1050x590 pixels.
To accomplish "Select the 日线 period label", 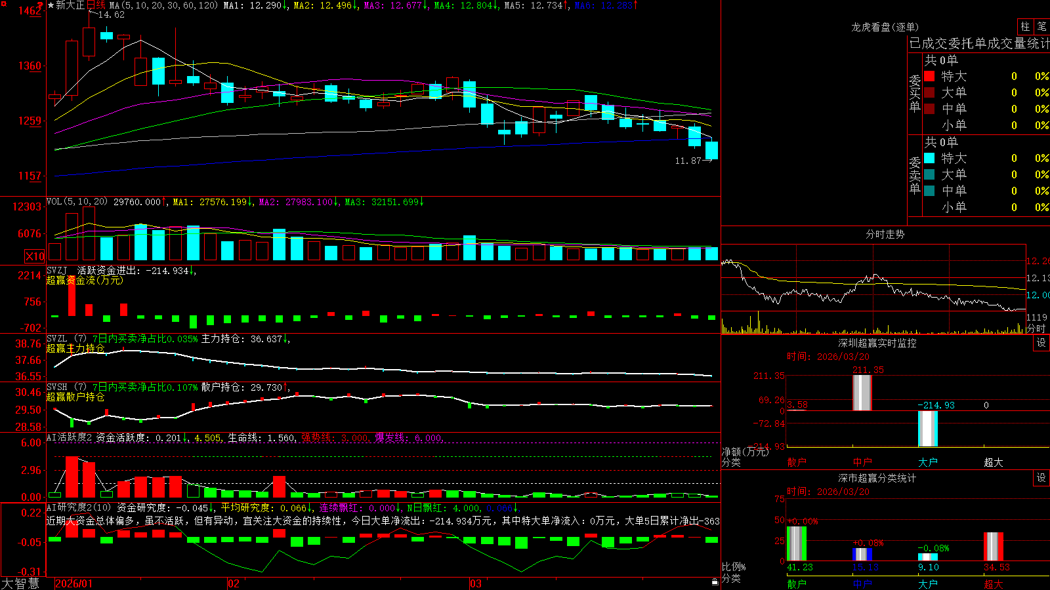I will [96, 5].
